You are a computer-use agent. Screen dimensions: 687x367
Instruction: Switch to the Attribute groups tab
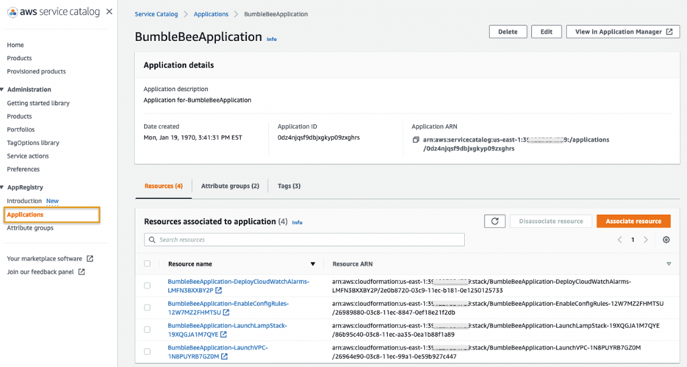[x=230, y=186]
